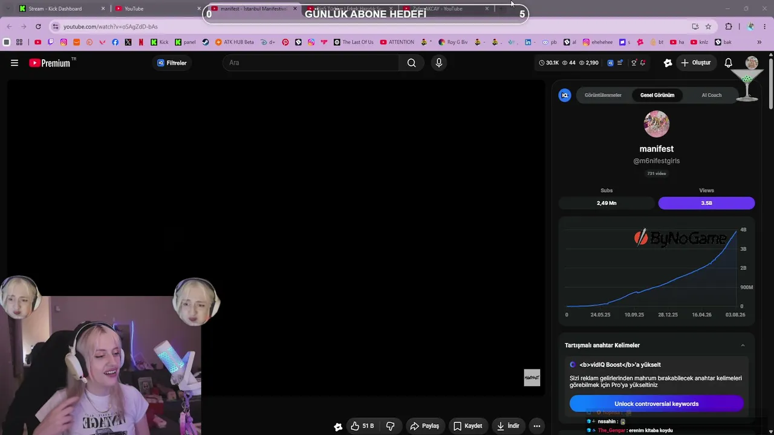Go back in browser history
This screenshot has width=774, height=435.
pos(9,27)
